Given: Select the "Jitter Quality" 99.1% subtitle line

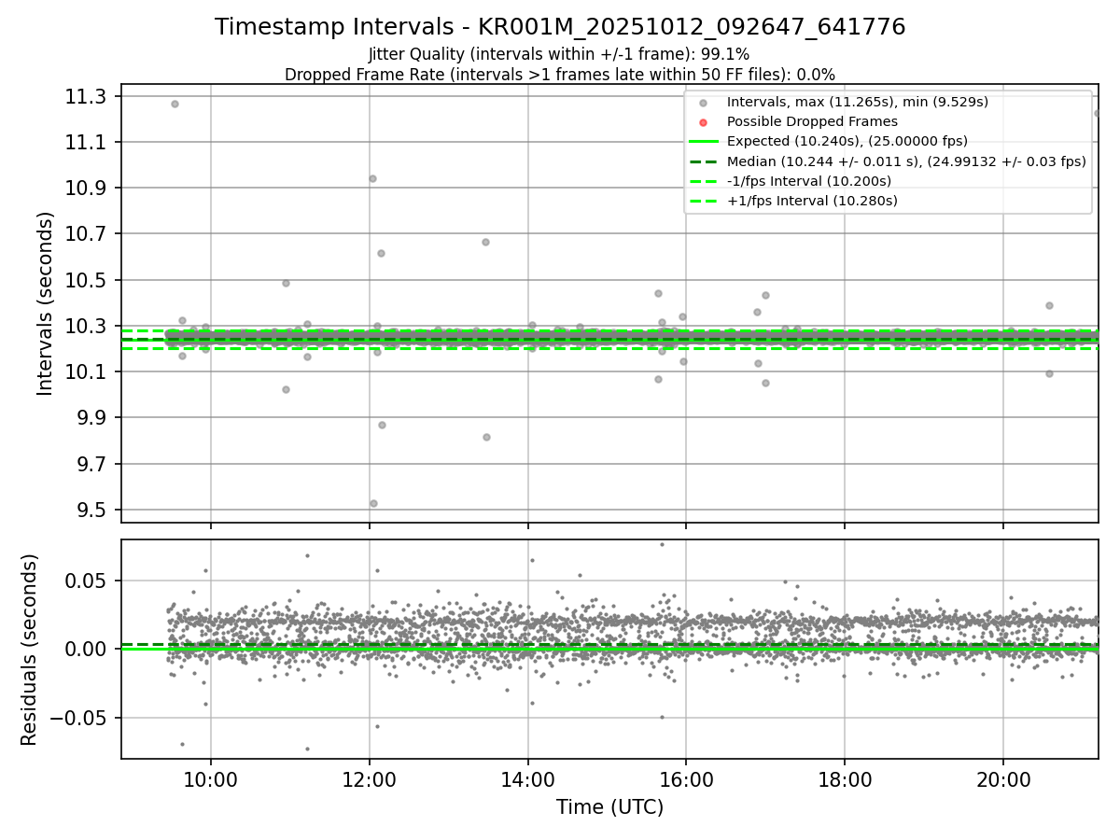Looking at the screenshot, I should pyautogui.click(x=559, y=54).
